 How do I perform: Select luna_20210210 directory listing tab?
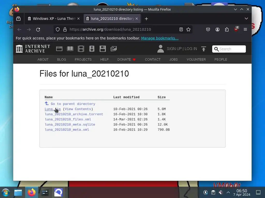tap(112, 19)
